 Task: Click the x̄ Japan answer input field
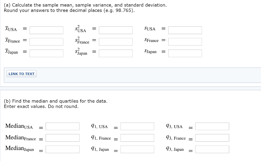click(46, 53)
